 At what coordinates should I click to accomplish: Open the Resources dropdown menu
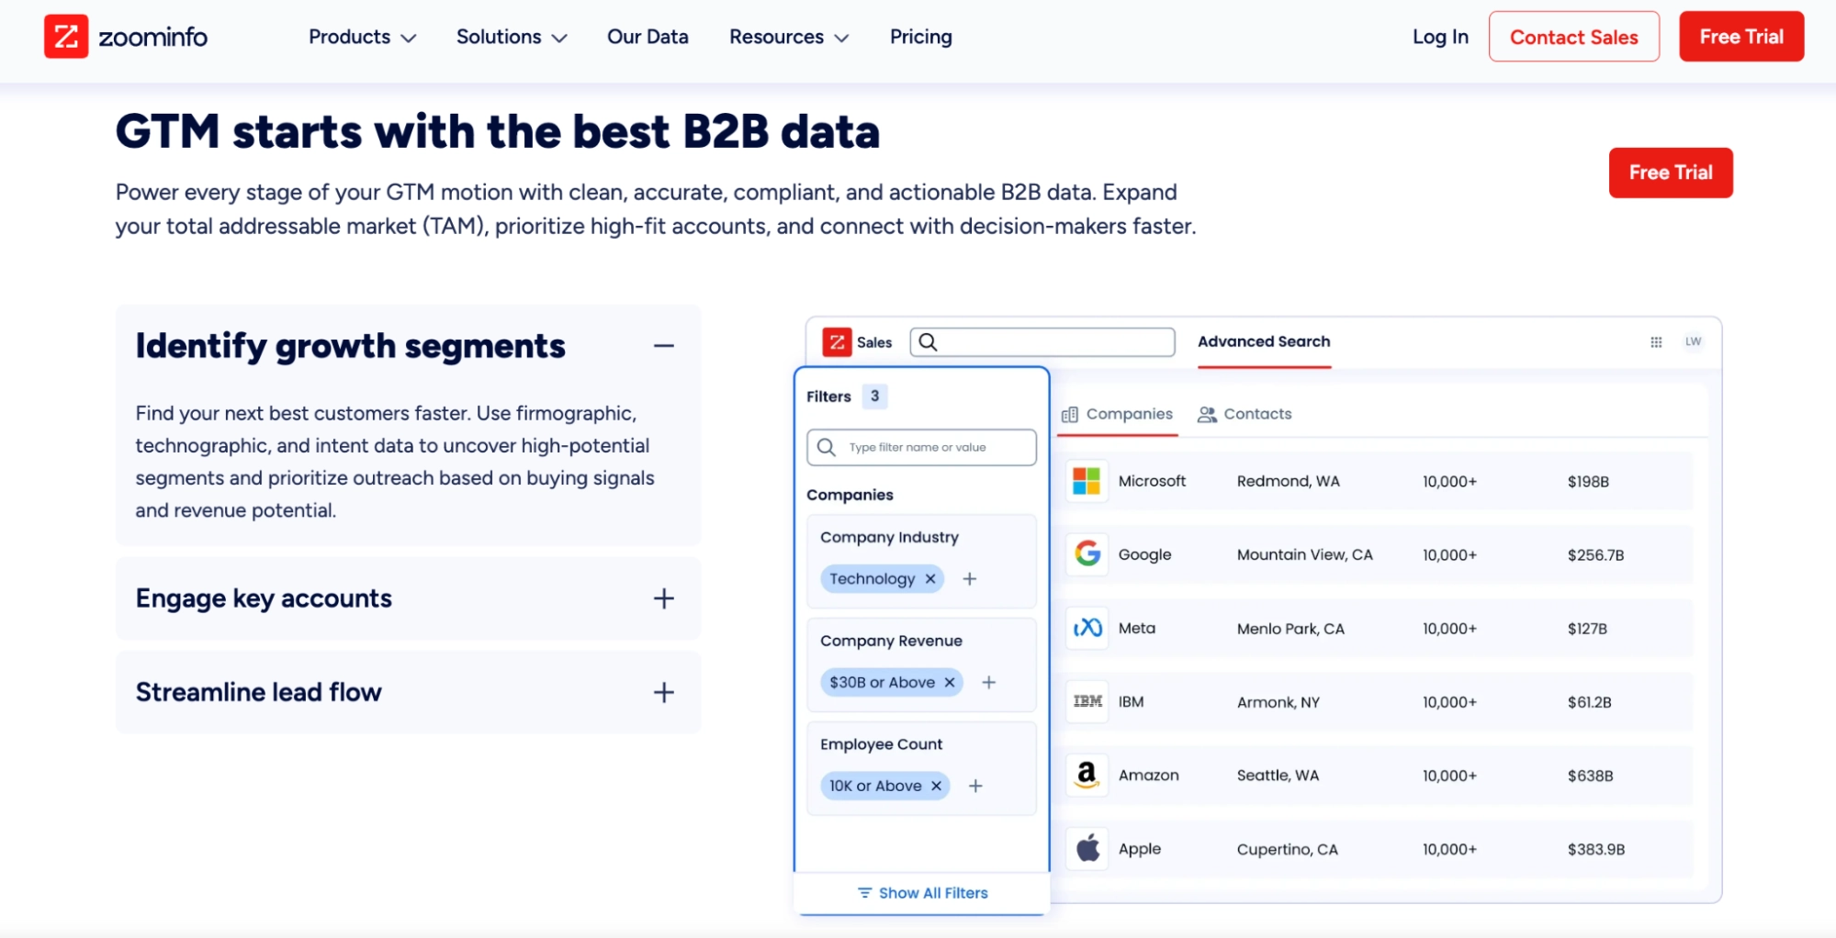[x=789, y=37]
